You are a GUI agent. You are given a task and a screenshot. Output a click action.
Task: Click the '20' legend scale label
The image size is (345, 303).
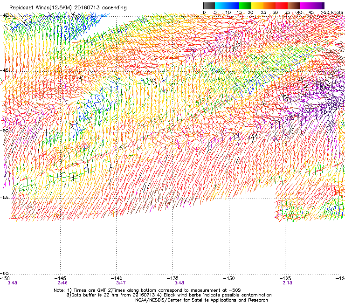click(x=250, y=13)
